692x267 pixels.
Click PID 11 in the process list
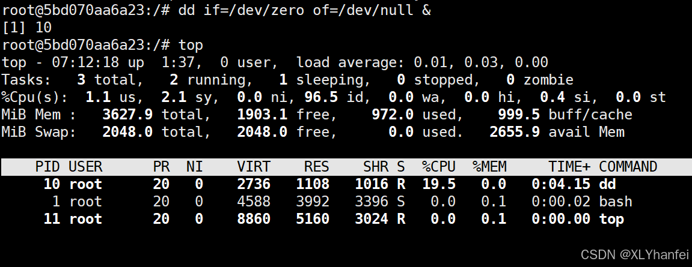[x=52, y=218]
